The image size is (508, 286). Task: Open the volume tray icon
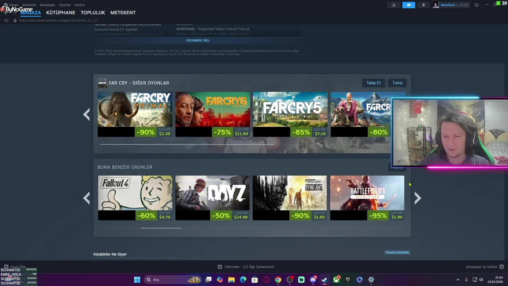(x=481, y=280)
